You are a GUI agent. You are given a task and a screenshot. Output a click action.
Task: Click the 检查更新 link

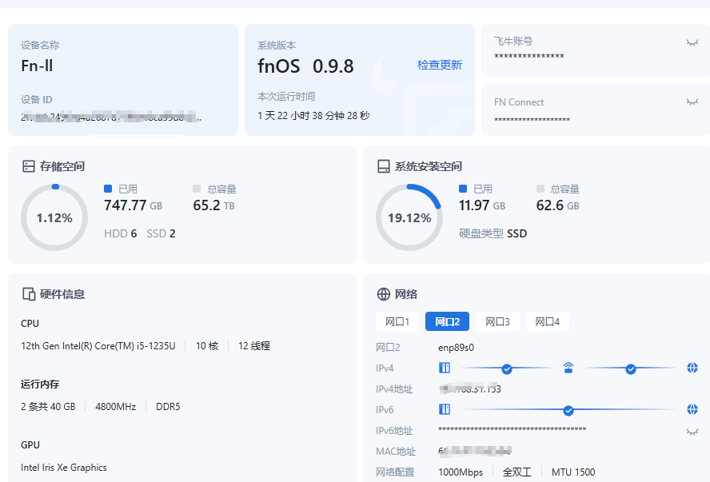point(439,66)
